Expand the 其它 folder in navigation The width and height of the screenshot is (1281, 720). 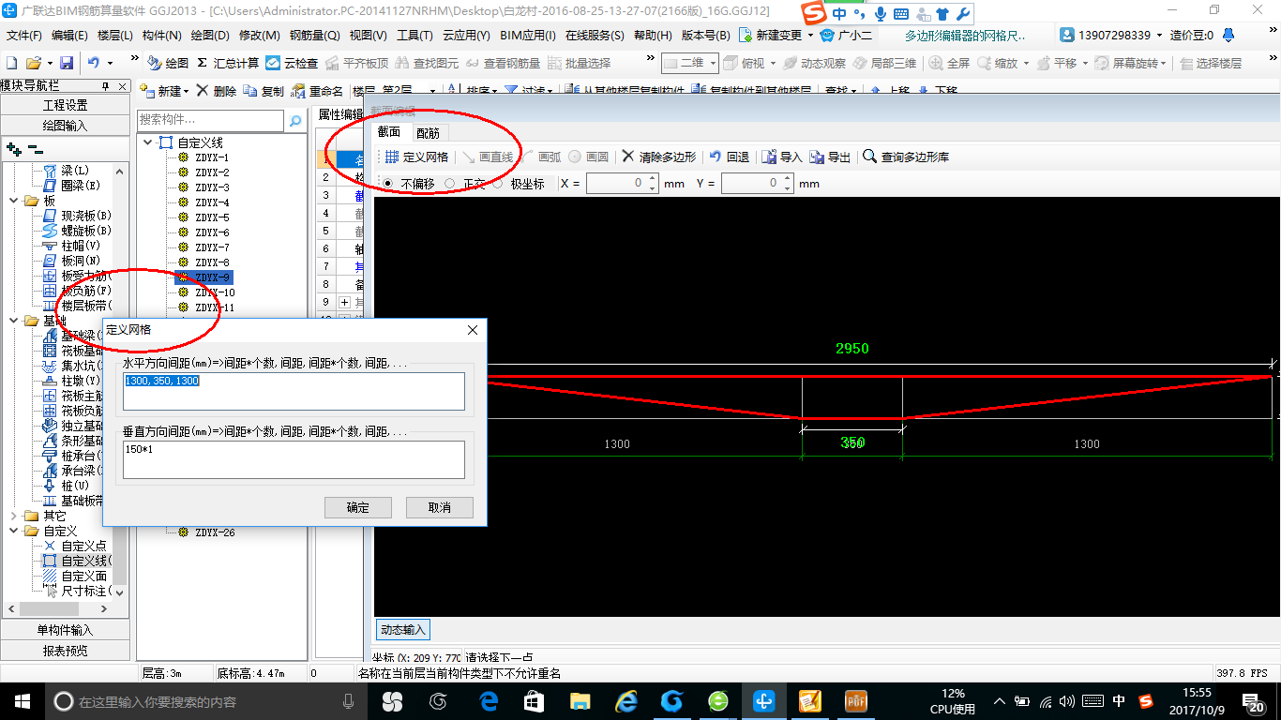click(13, 516)
